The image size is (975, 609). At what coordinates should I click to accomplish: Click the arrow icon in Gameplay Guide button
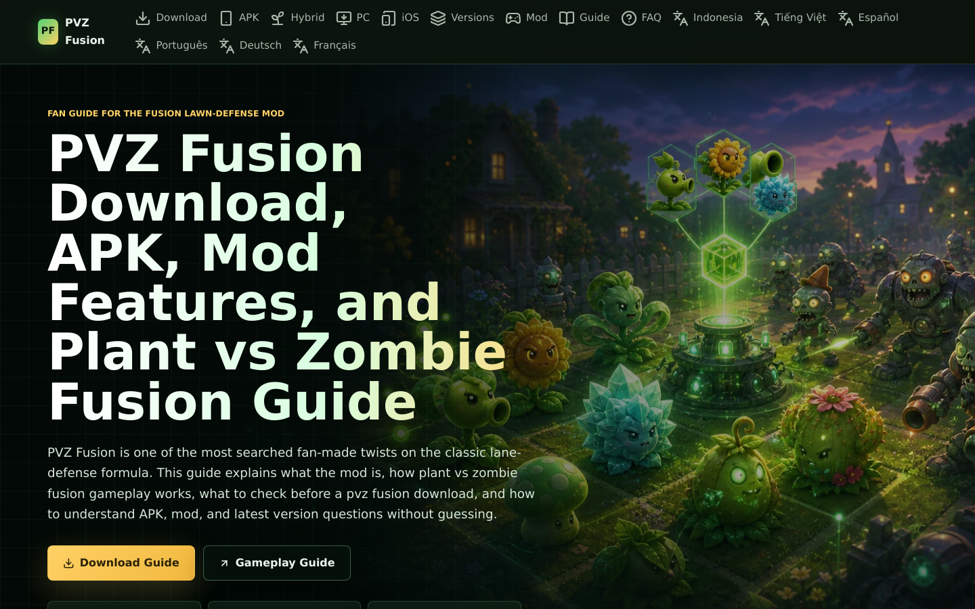tap(224, 564)
